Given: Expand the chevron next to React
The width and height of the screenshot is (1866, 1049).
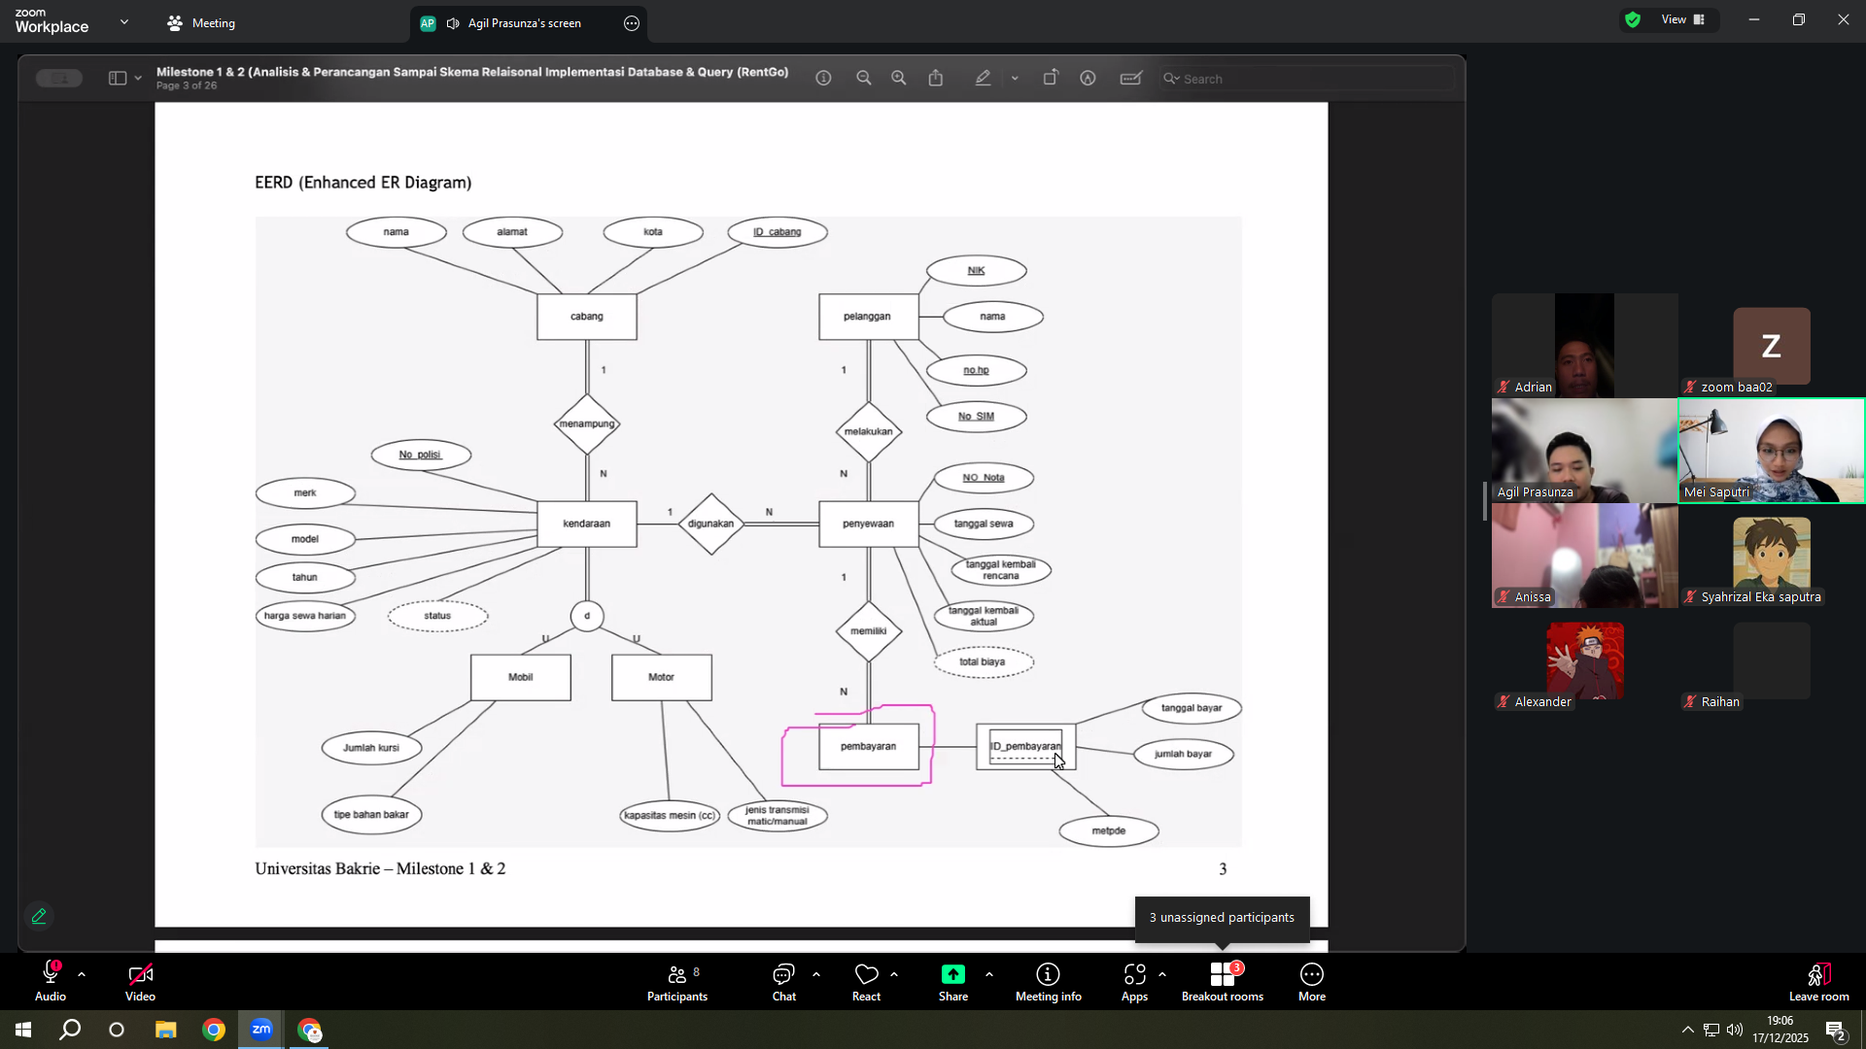Looking at the screenshot, I should 894,974.
